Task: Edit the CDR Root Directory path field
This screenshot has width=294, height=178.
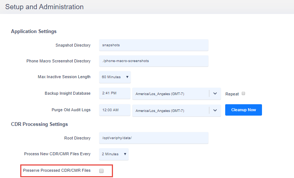Action: coord(153,138)
